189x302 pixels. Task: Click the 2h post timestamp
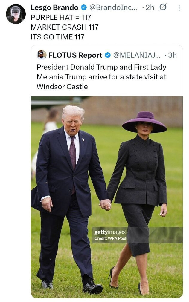[150, 7]
